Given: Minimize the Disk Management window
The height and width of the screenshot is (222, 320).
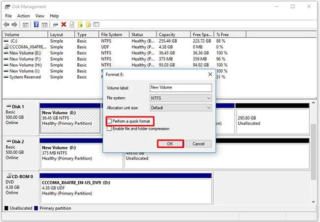Looking at the screenshot, I should (277, 6).
